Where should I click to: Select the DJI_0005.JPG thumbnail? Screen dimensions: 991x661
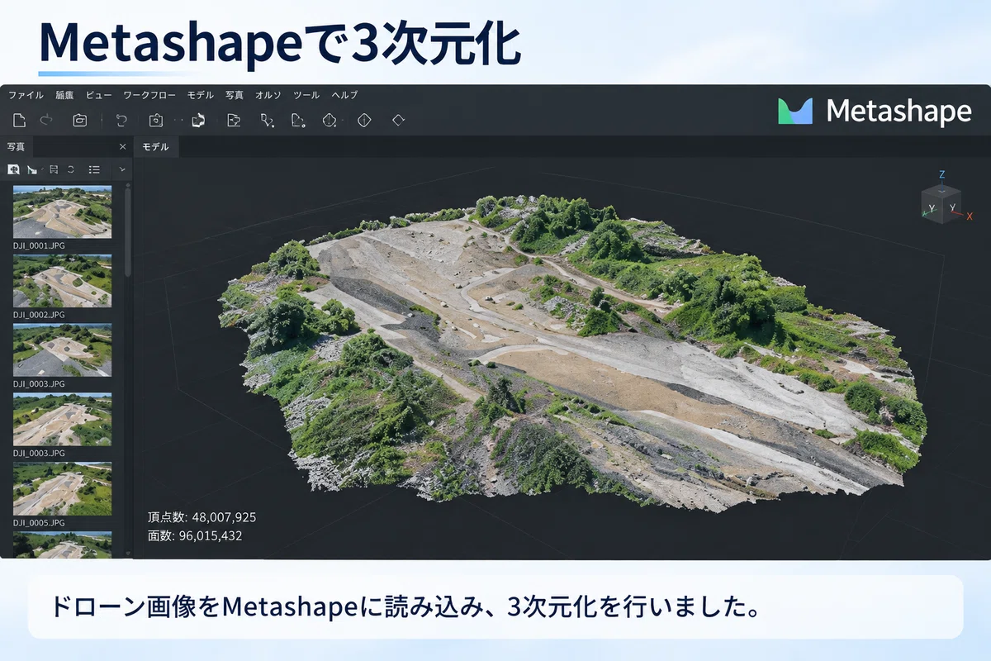point(62,489)
